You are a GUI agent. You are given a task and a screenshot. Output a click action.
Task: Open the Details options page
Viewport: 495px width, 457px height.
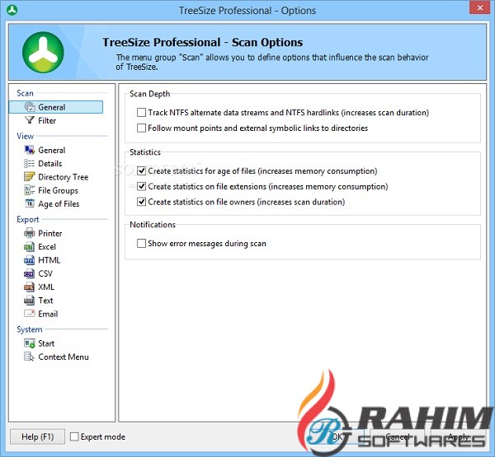coord(49,163)
